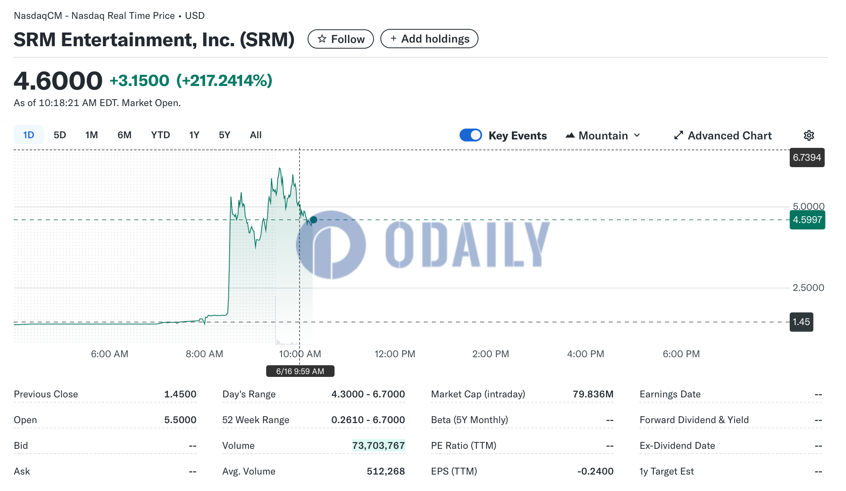Image resolution: width=846 pixels, height=491 pixels.
Task: Click the Earnings Date label
Action: 670,394
